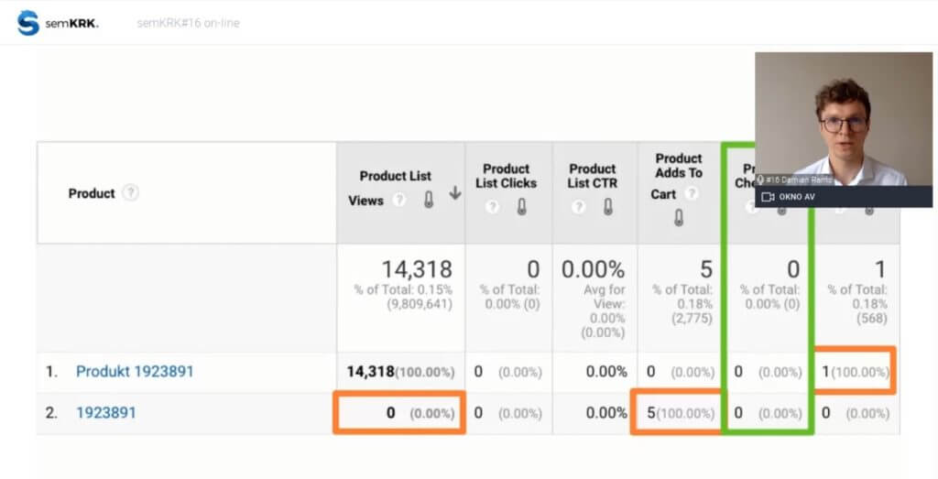Select the semKRK#16 on-line title text

coord(188,23)
